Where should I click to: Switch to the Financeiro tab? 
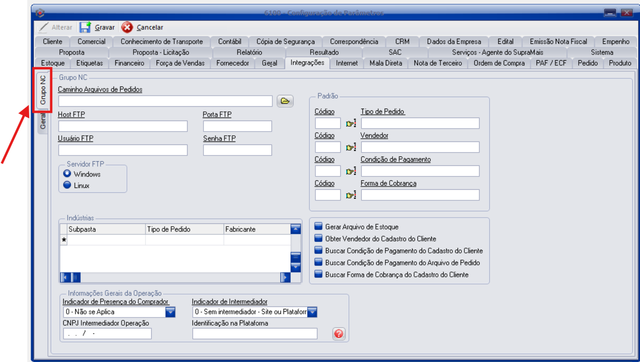click(x=129, y=63)
